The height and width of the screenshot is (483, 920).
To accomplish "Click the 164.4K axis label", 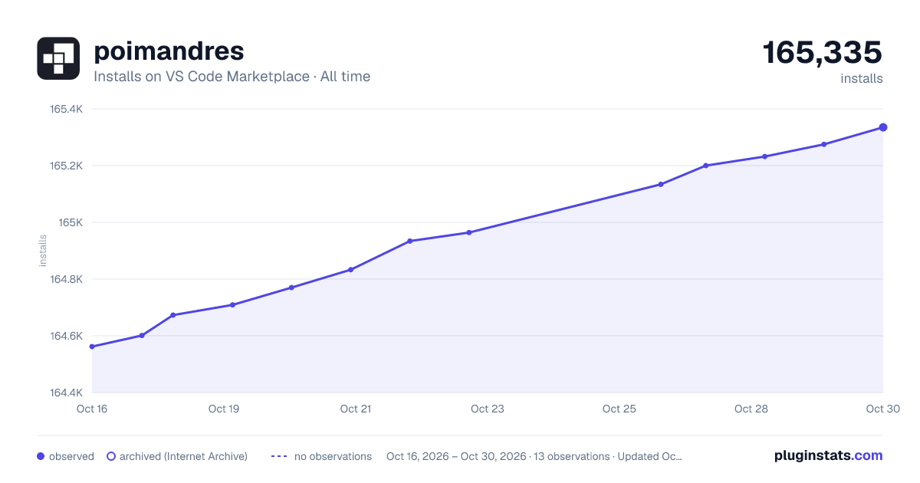I will click(x=67, y=393).
